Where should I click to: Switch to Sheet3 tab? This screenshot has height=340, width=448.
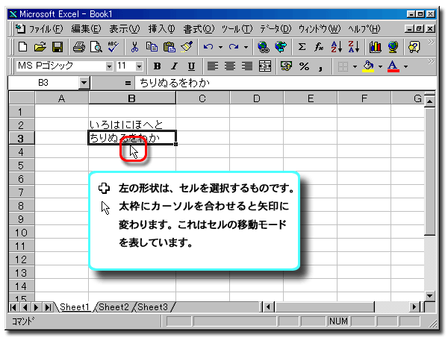pos(152,307)
